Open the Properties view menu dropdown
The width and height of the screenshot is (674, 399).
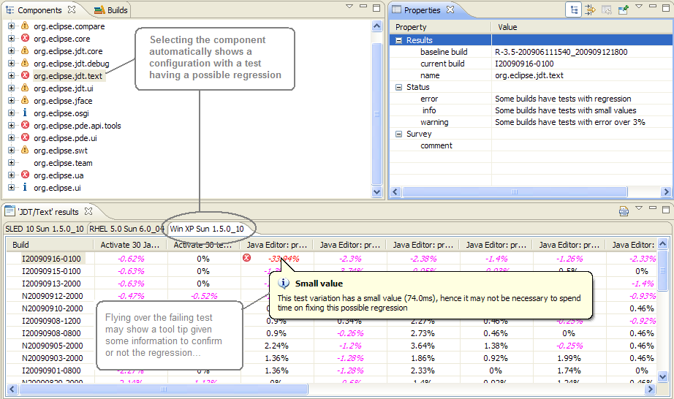pyautogui.click(x=639, y=7)
